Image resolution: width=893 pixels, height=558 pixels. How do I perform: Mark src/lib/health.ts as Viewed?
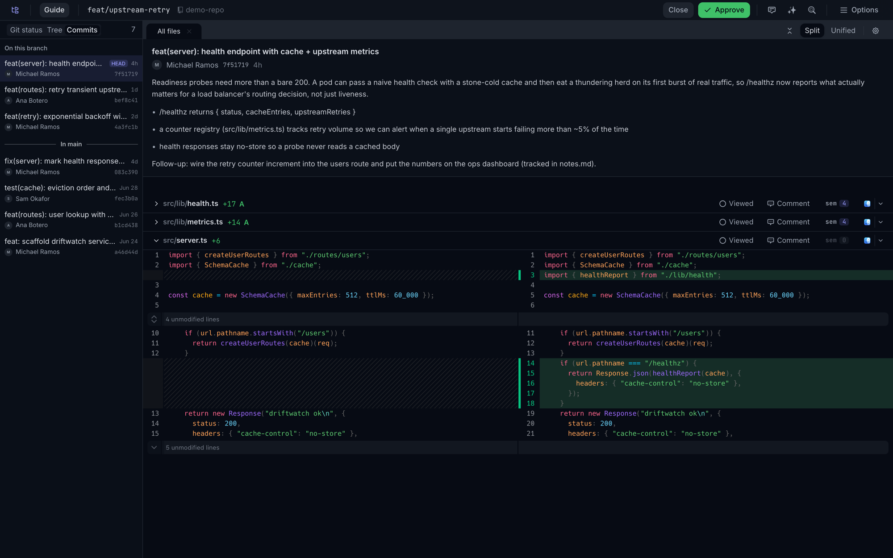tap(736, 204)
